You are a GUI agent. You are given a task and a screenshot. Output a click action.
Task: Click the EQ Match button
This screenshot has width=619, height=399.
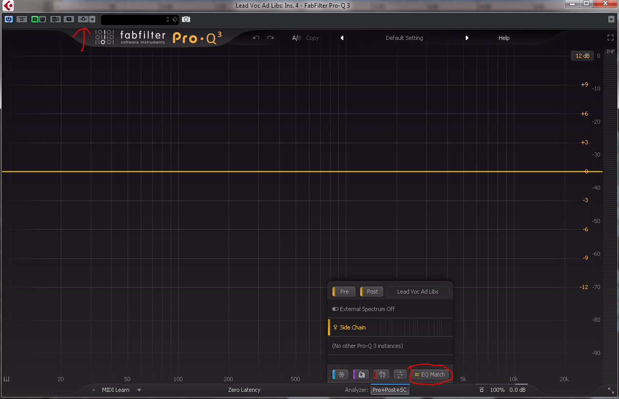click(430, 374)
